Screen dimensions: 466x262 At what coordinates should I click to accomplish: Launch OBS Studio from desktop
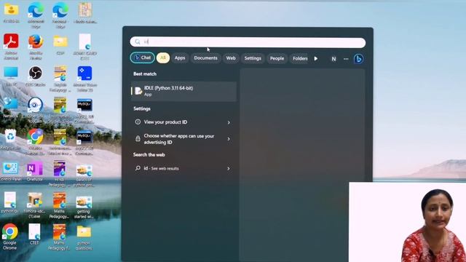[36, 76]
